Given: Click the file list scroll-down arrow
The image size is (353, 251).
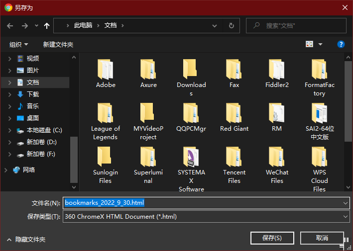Looking at the screenshot, I should (x=348, y=187).
